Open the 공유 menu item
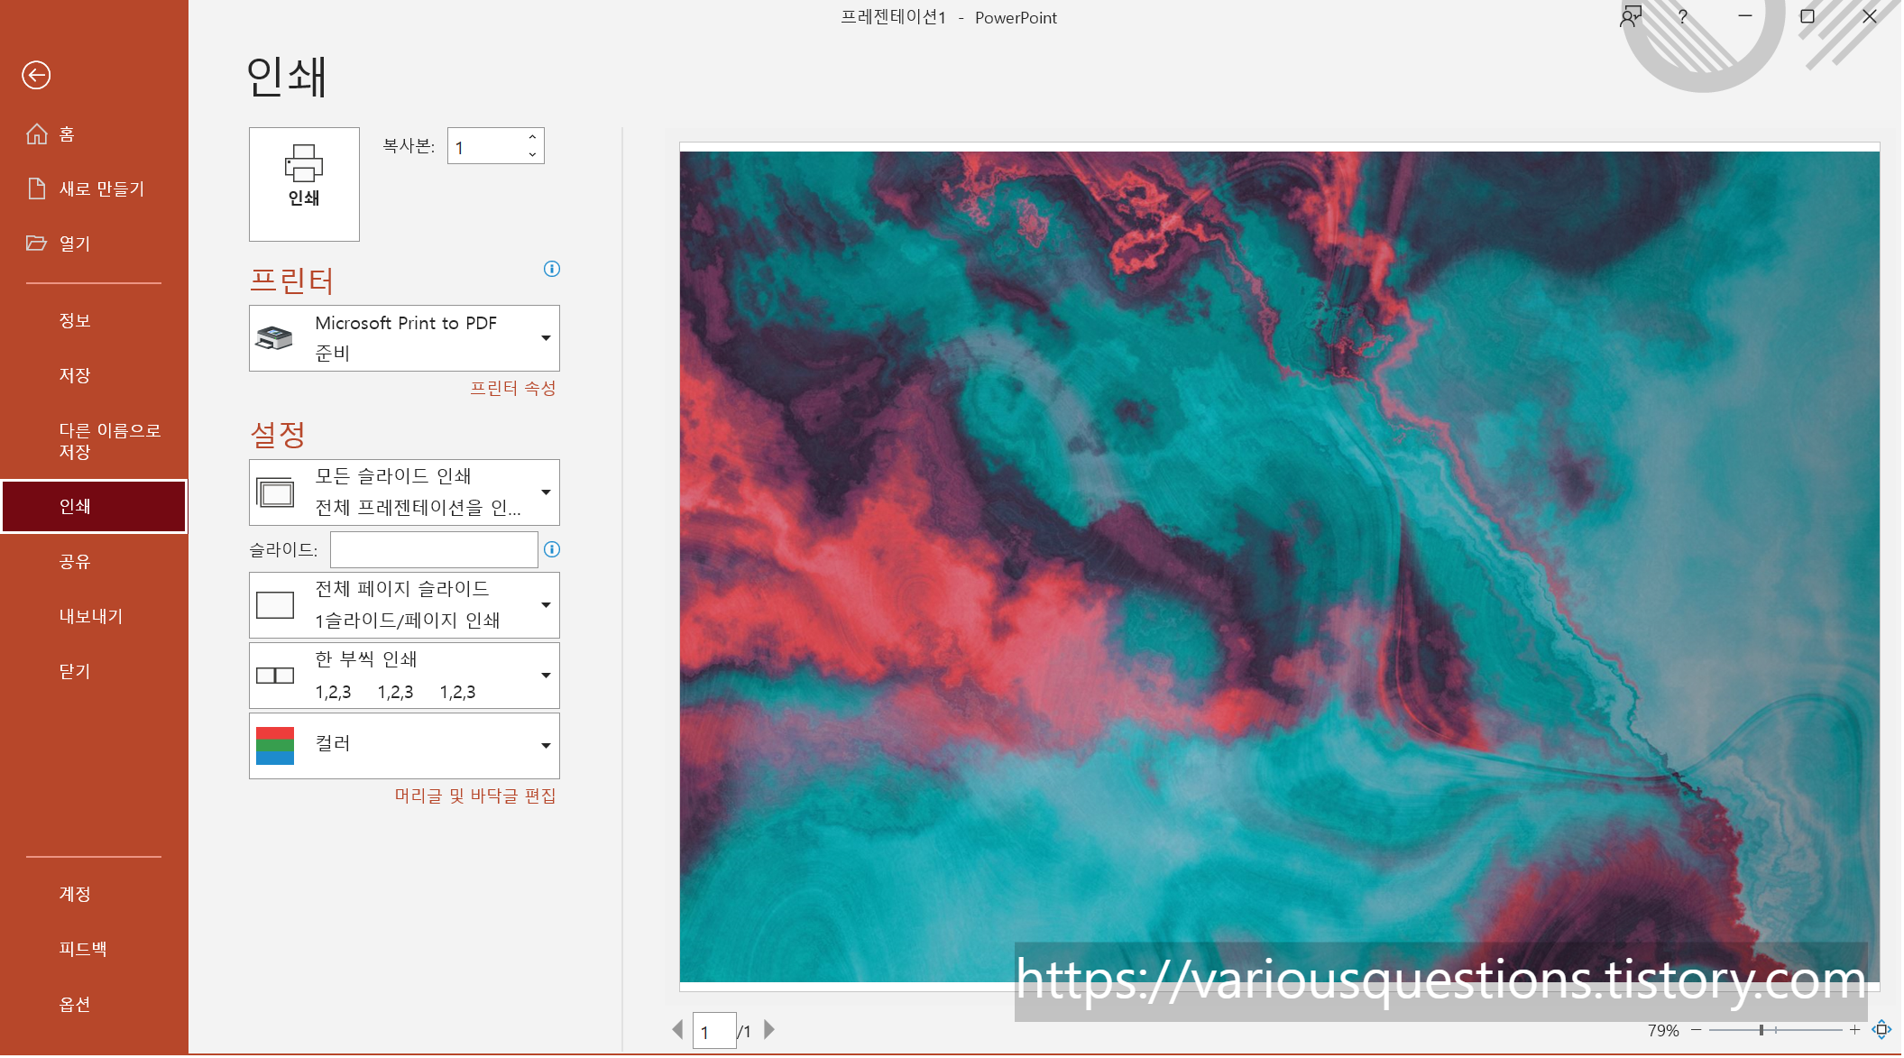 [75, 561]
